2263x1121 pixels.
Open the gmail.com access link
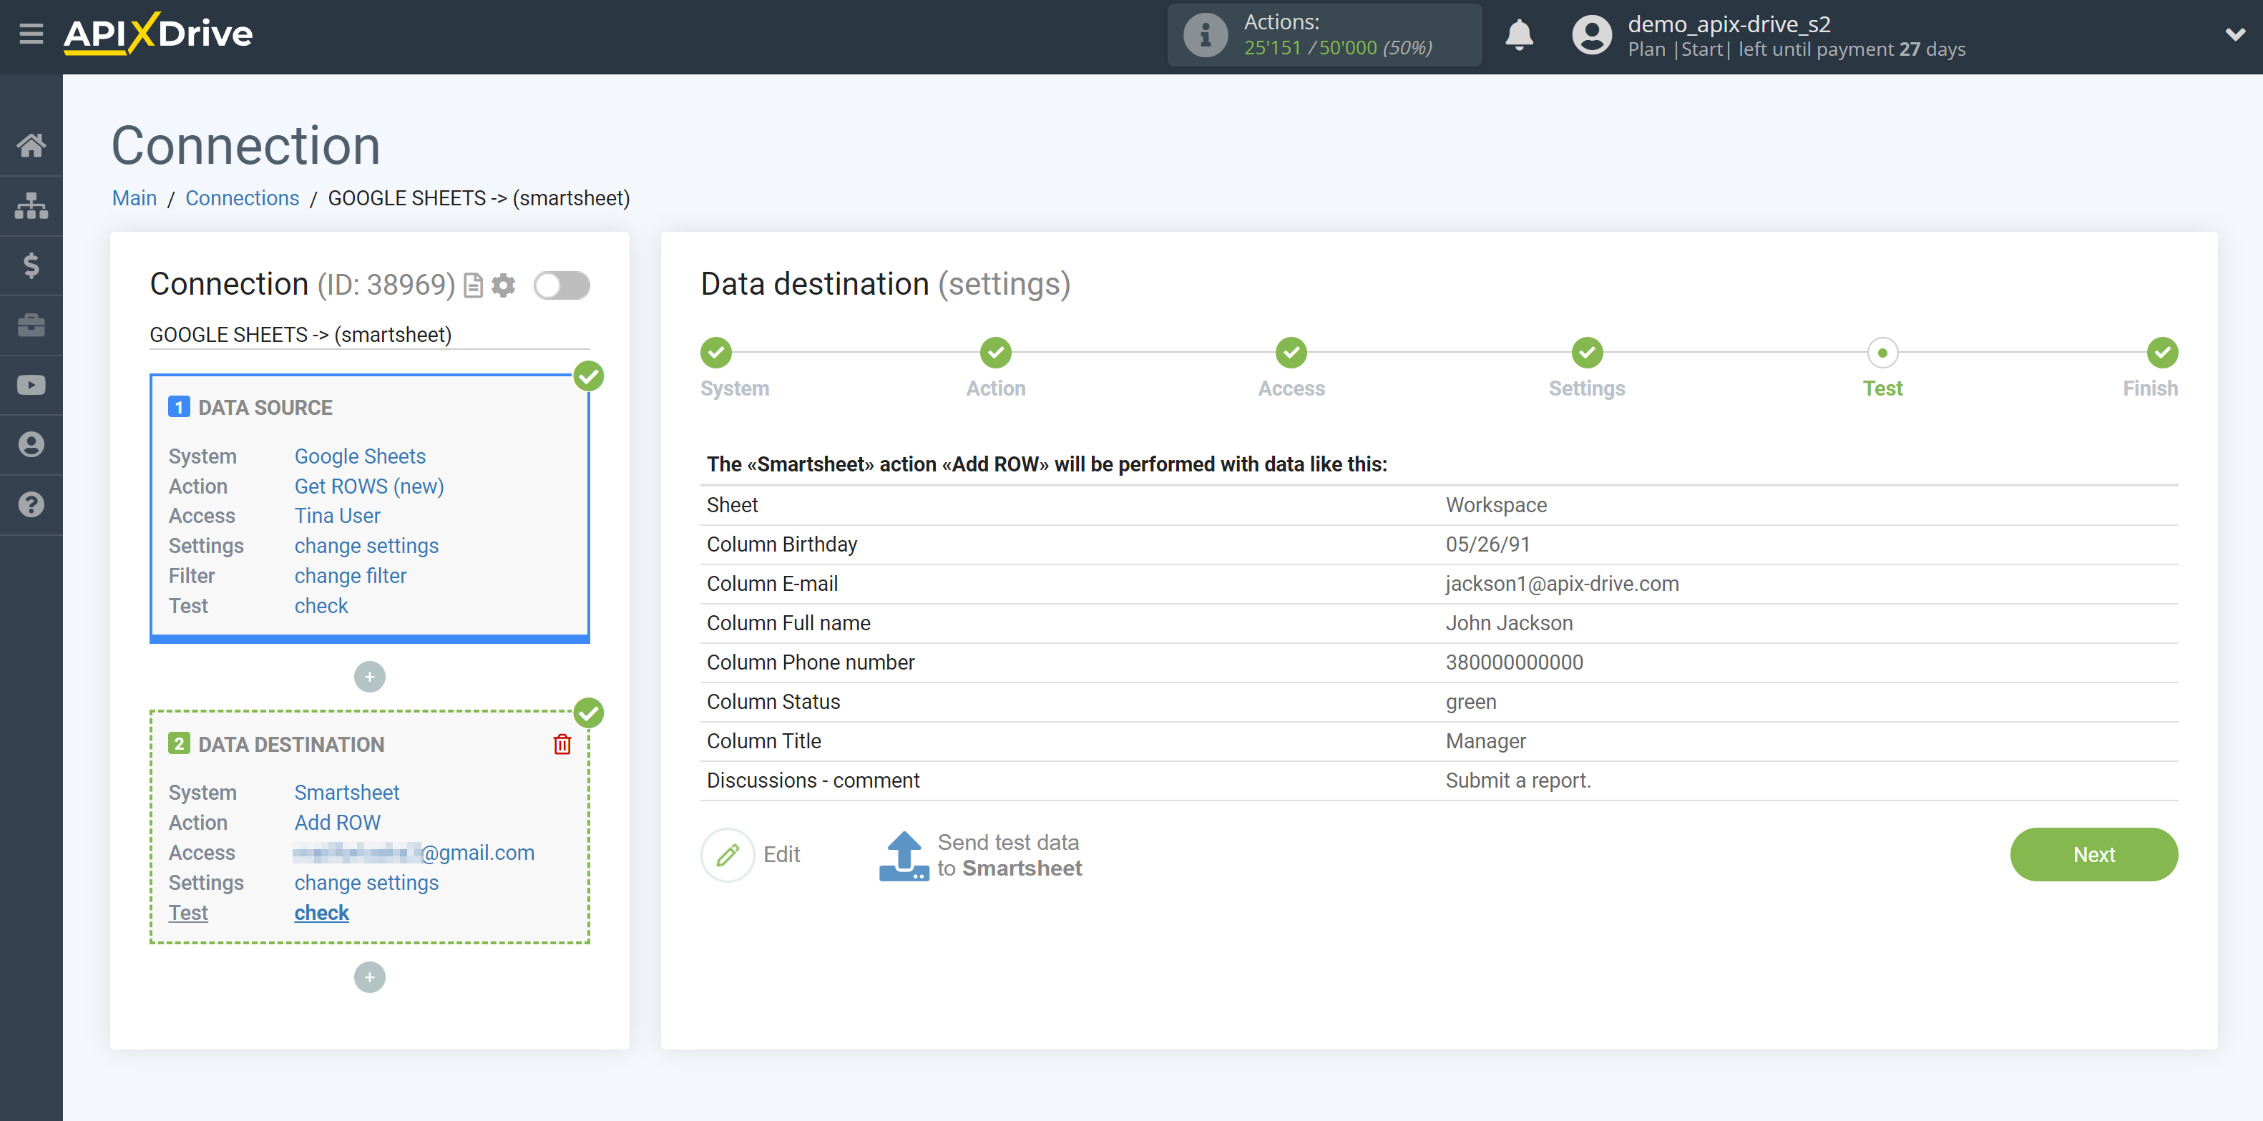point(415,852)
